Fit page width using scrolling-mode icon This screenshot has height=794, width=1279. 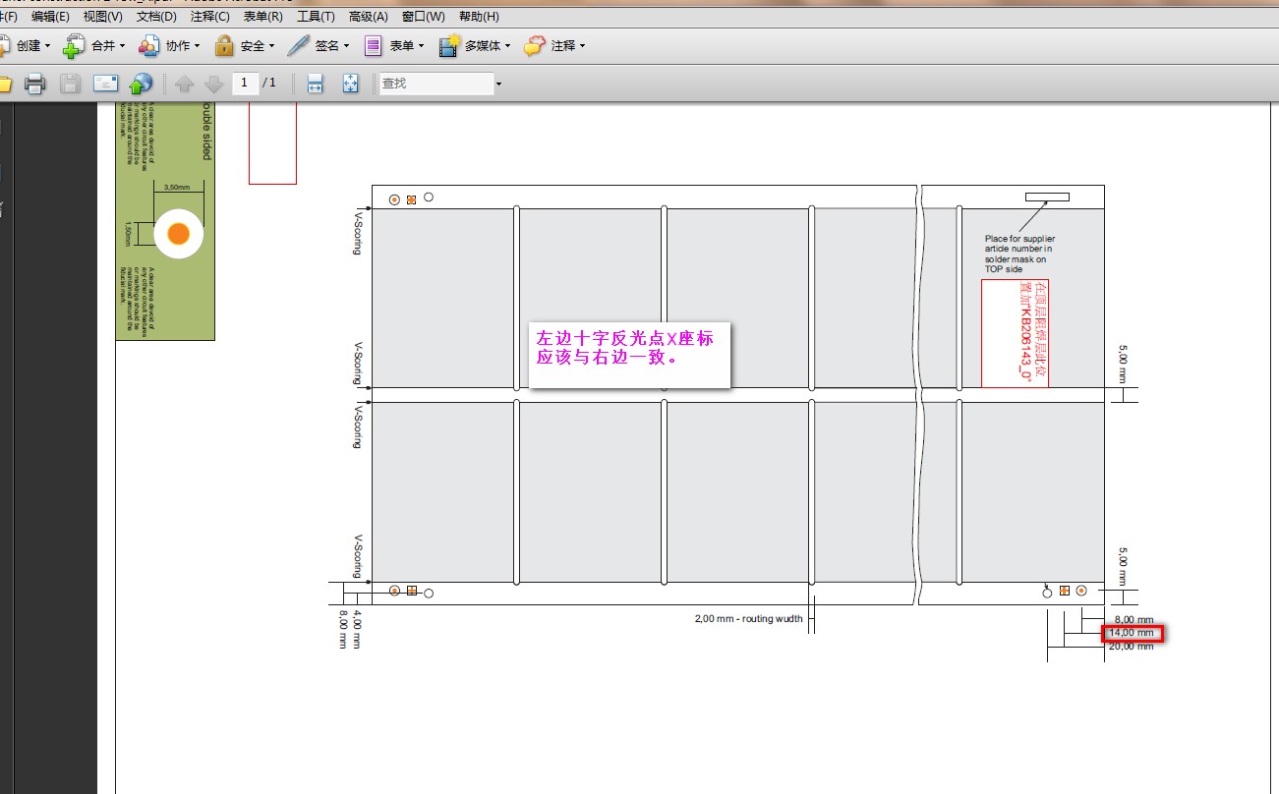coord(315,84)
